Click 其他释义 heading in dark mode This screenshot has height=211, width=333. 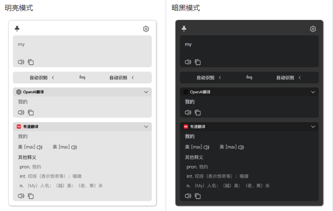(x=194, y=157)
